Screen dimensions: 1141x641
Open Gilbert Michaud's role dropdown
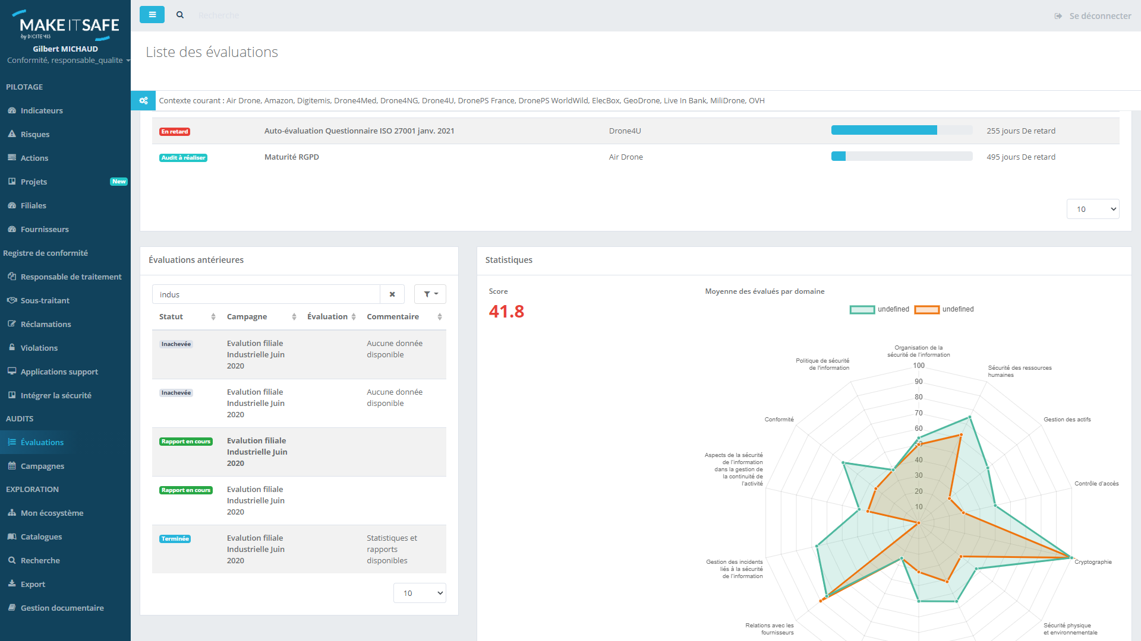67,60
